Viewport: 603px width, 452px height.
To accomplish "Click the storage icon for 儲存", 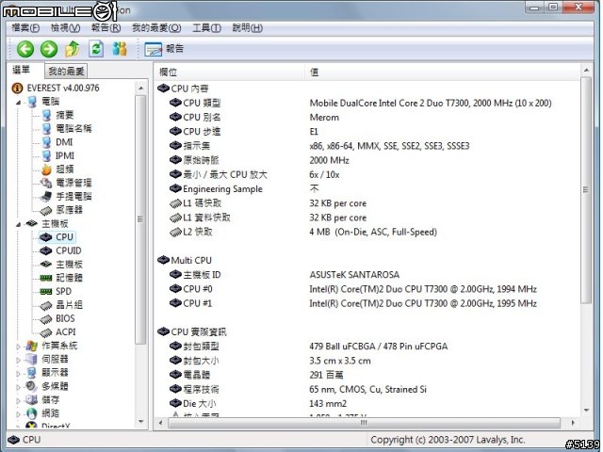I will [31, 400].
